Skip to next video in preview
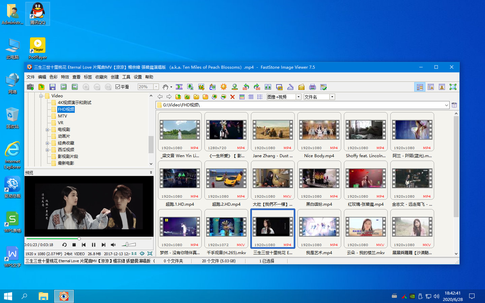 103,245
